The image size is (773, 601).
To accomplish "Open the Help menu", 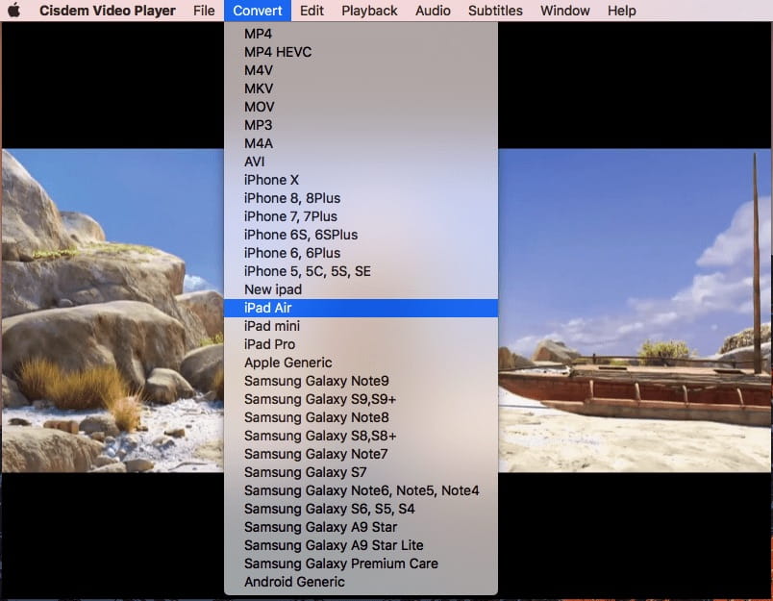I will coord(622,11).
